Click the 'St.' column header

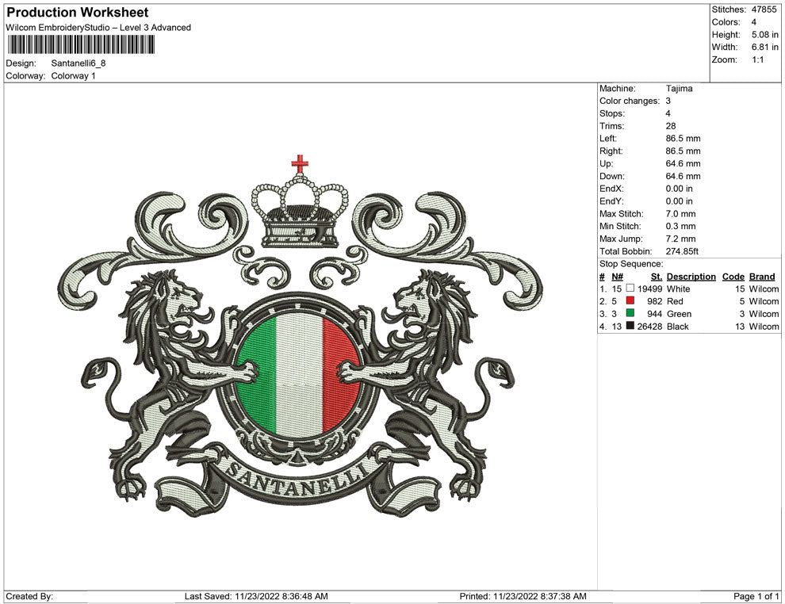click(x=657, y=276)
